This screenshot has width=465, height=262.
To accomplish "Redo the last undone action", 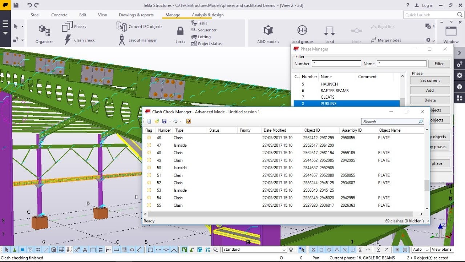I will 36,5.
